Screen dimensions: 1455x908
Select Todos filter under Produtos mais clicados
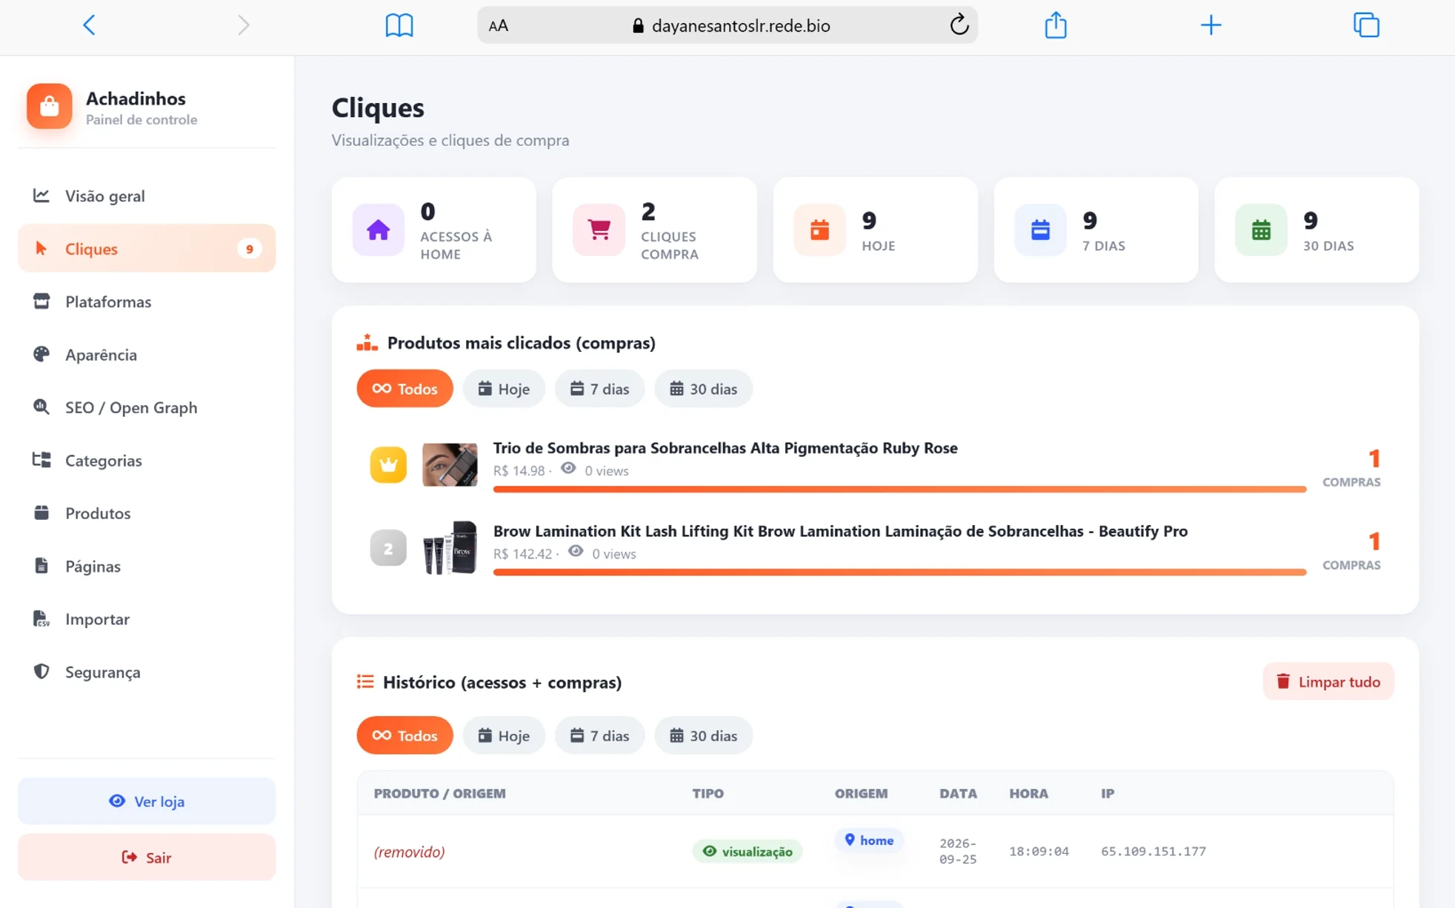click(x=404, y=388)
